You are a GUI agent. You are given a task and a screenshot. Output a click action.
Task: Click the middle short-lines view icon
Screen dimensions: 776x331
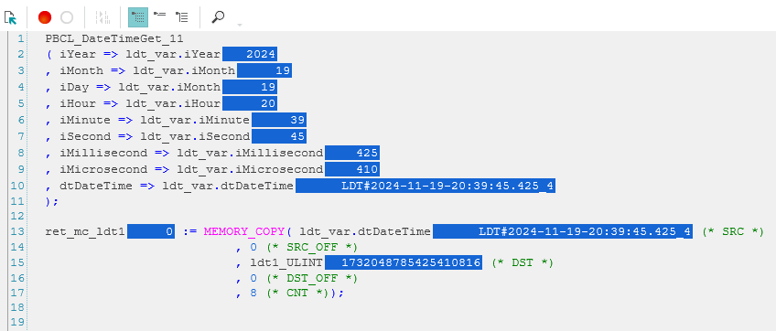(159, 16)
